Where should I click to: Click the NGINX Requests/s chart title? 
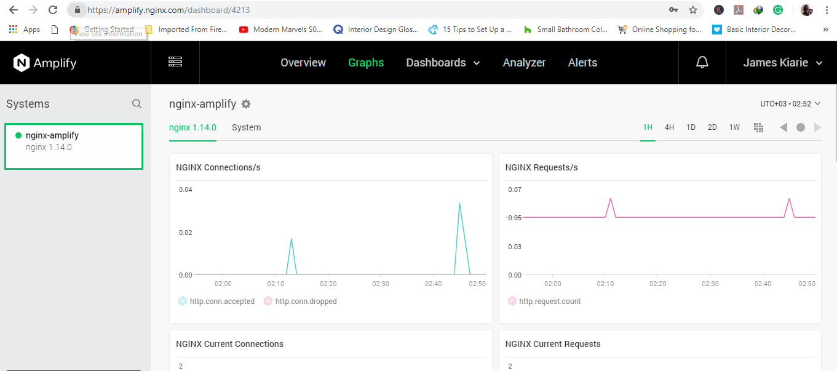pos(542,167)
